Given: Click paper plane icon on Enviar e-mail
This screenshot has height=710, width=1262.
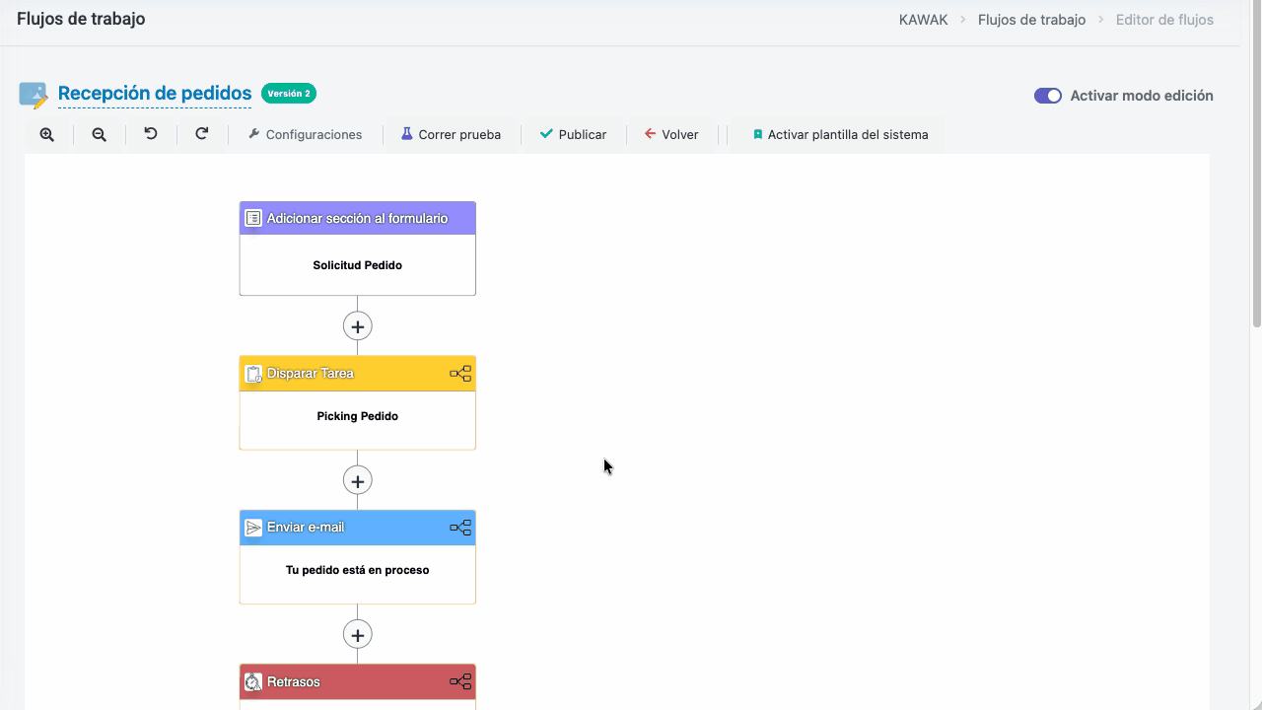Looking at the screenshot, I should point(253,528).
